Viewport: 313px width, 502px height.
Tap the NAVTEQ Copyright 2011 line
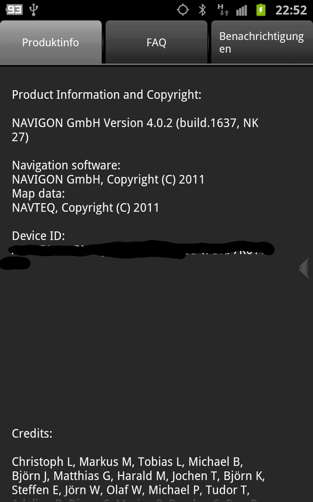pyautogui.click(x=85, y=208)
